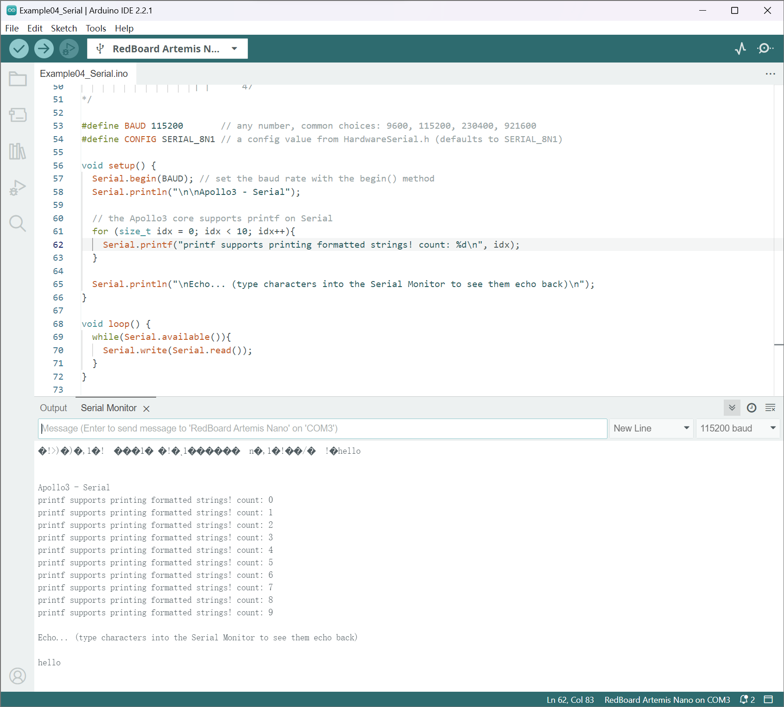Open the Edit menu
784x707 pixels.
[x=35, y=28]
